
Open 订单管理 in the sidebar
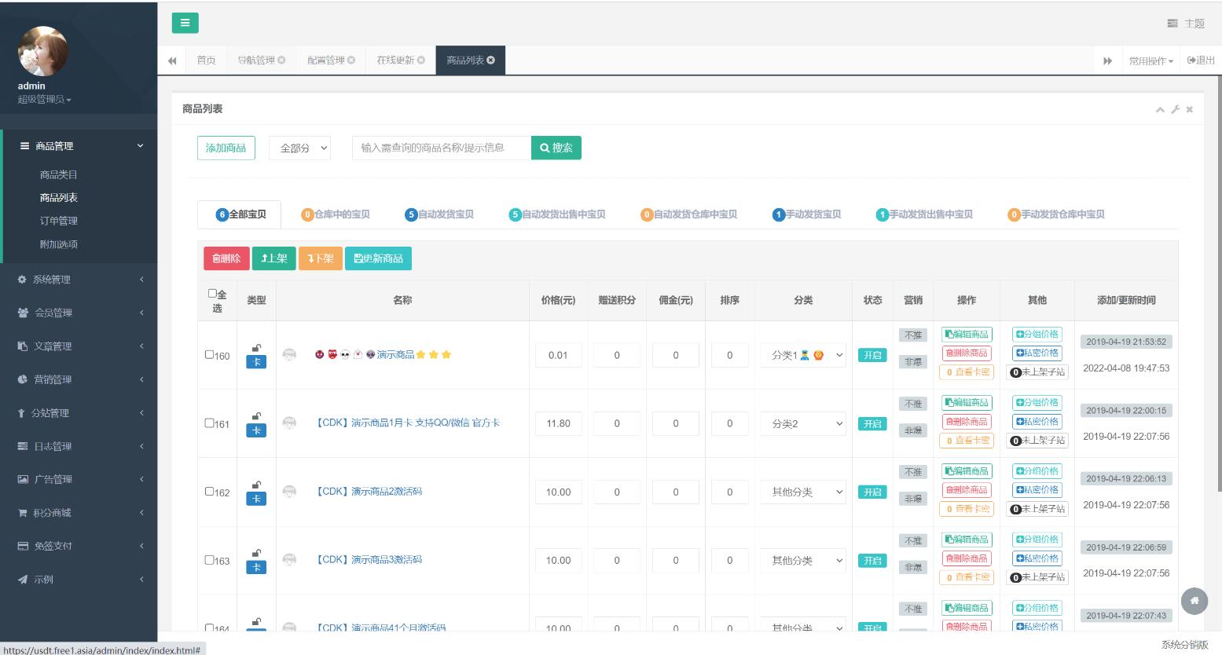tap(59, 221)
